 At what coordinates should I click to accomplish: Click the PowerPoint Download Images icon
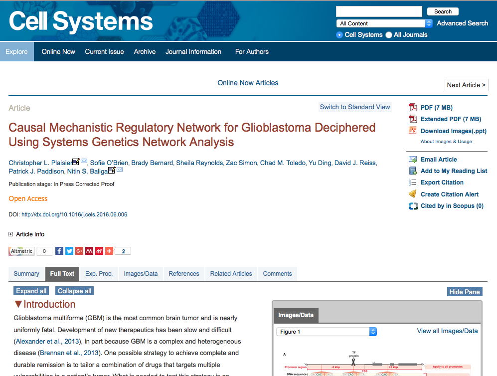[413, 131]
